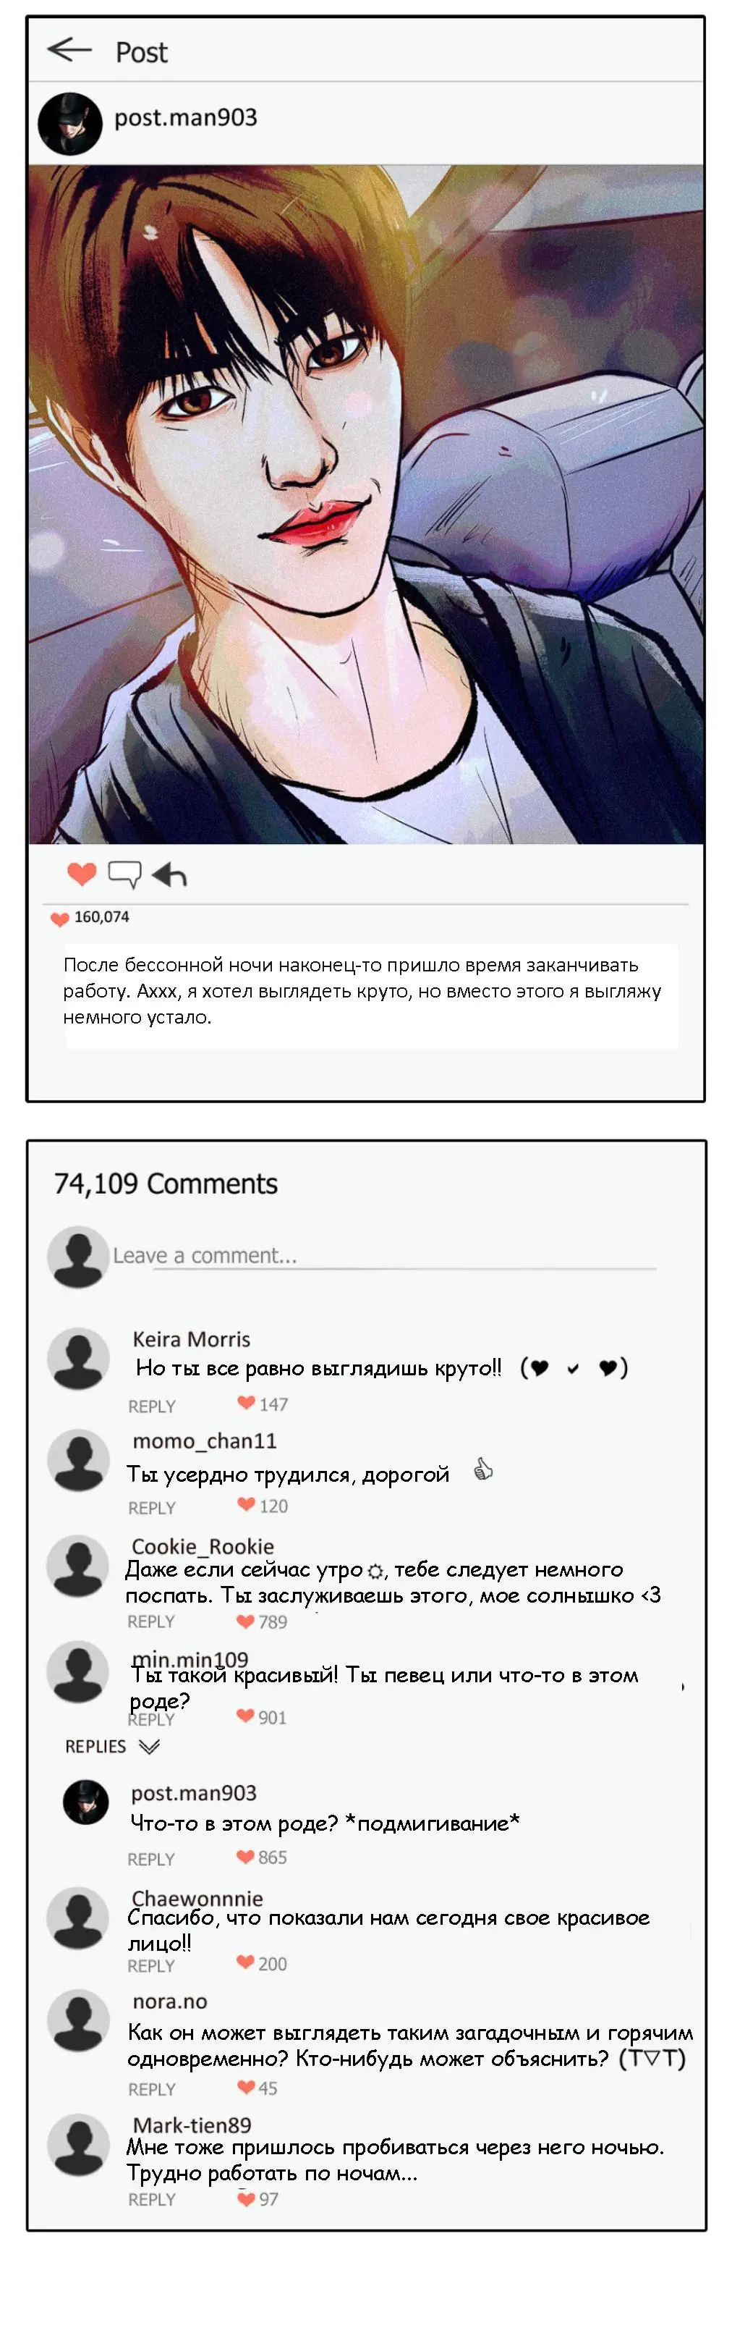Collapse the REPLIES chevron under min.min109

point(149,1747)
